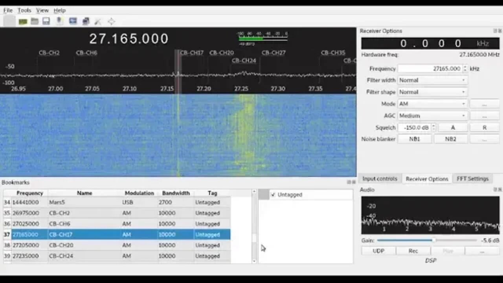Switch to the Input controls tab
This screenshot has width=503, height=283.
[x=380, y=178]
